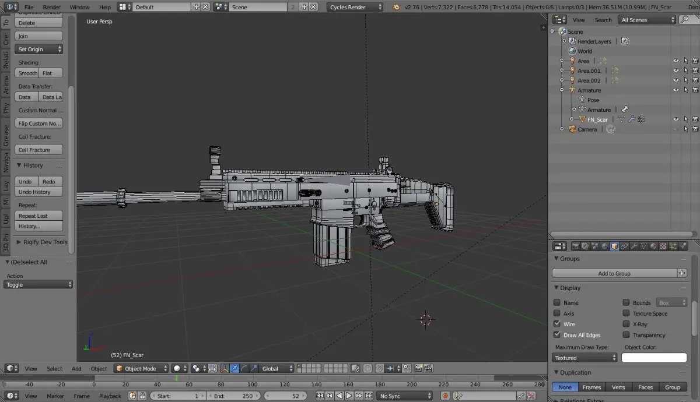Click the plus icon next to Add to Group
Image resolution: width=700 pixels, height=402 pixels.
pyautogui.click(x=682, y=273)
